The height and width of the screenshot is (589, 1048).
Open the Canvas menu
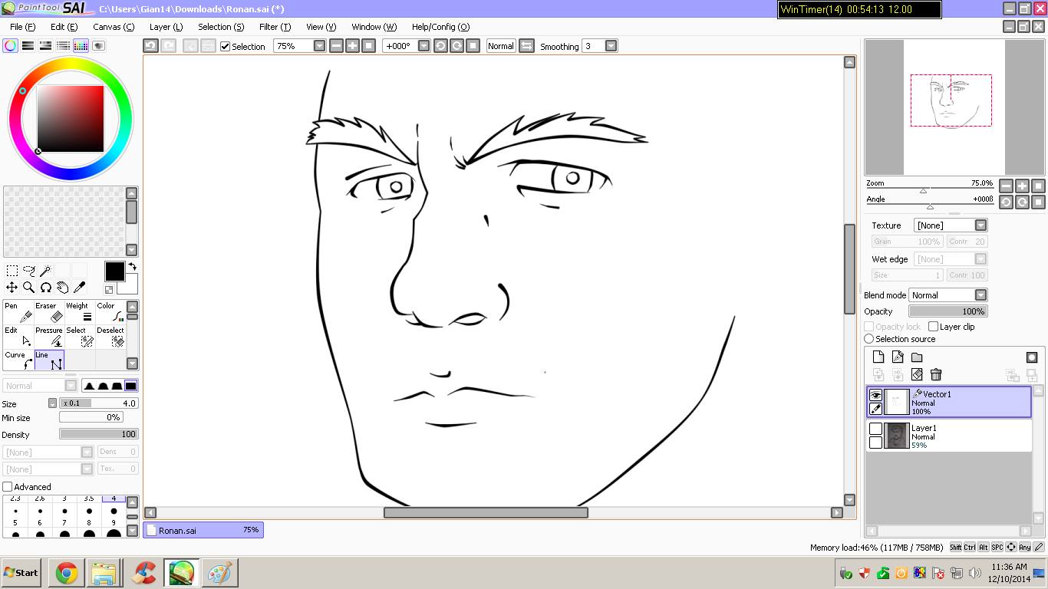click(x=114, y=27)
